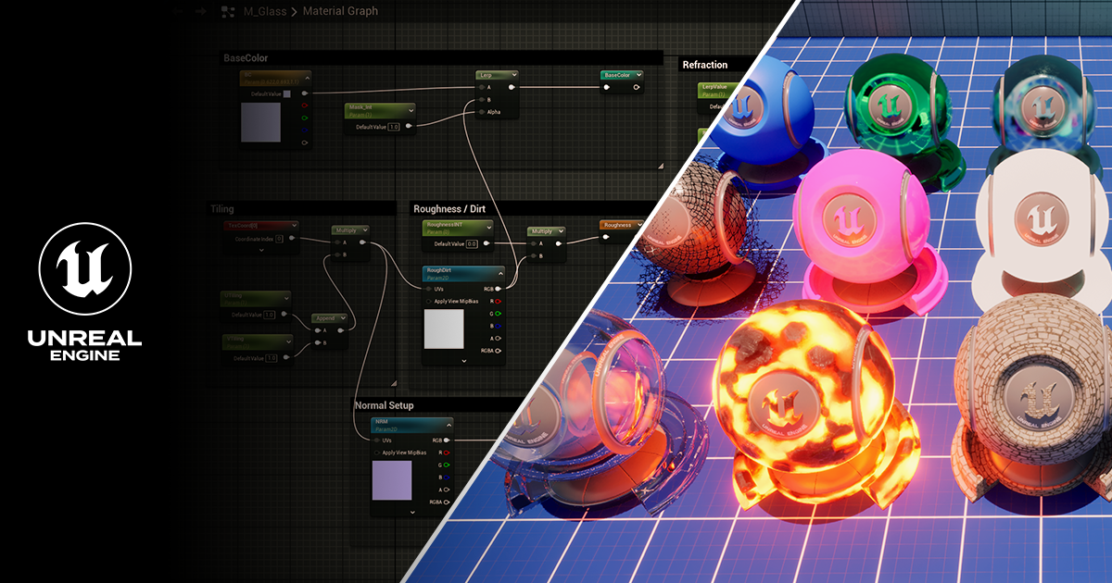Click the red output pin of BC node
Image resolution: width=1112 pixels, height=583 pixels.
pos(304,106)
